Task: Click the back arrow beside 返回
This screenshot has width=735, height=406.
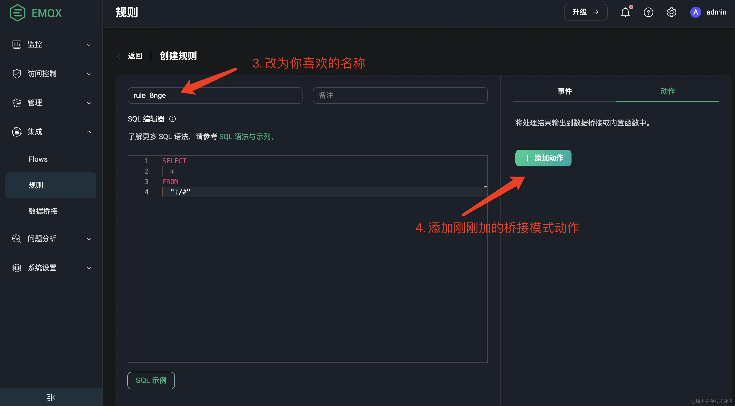Action: click(119, 56)
